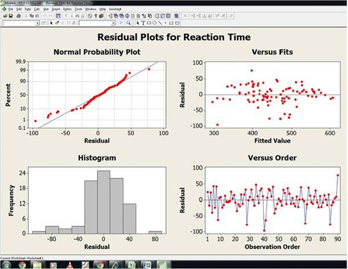Open VLC cone icon in taskbar
Viewport: 348px width, 269px height.
(x=70, y=265)
